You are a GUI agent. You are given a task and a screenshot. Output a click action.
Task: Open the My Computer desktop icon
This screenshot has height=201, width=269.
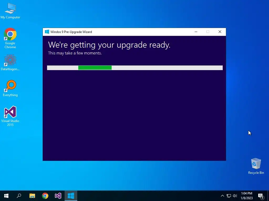pos(10,11)
